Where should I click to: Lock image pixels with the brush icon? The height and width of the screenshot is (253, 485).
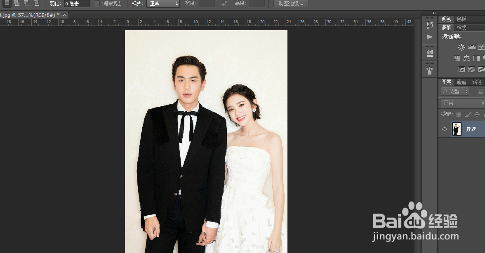(x=468, y=115)
